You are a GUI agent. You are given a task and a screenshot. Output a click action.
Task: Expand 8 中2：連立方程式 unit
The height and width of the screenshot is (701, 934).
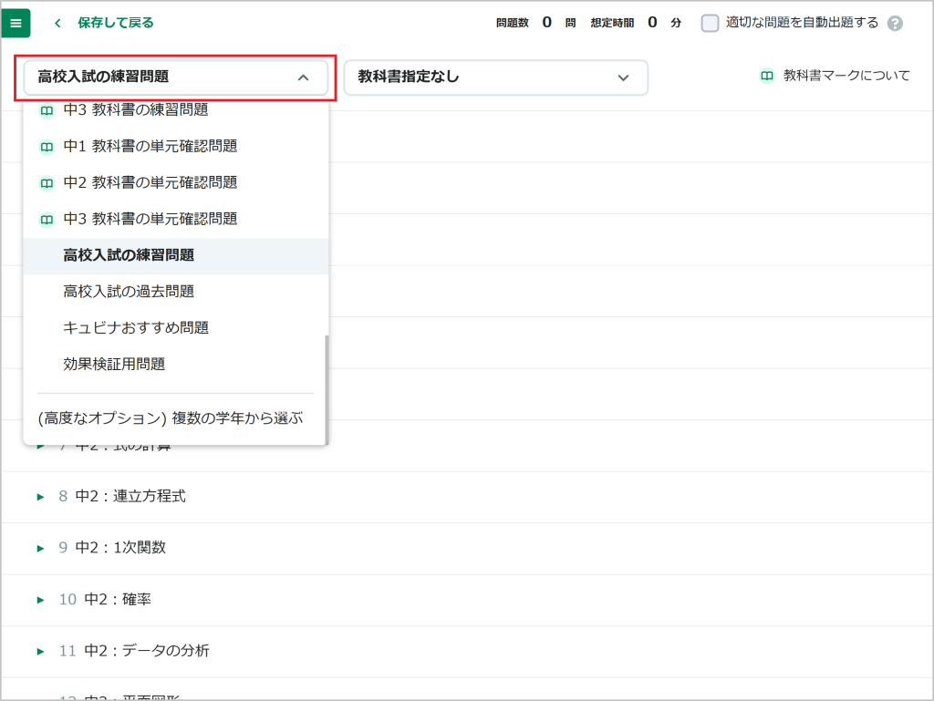40,497
